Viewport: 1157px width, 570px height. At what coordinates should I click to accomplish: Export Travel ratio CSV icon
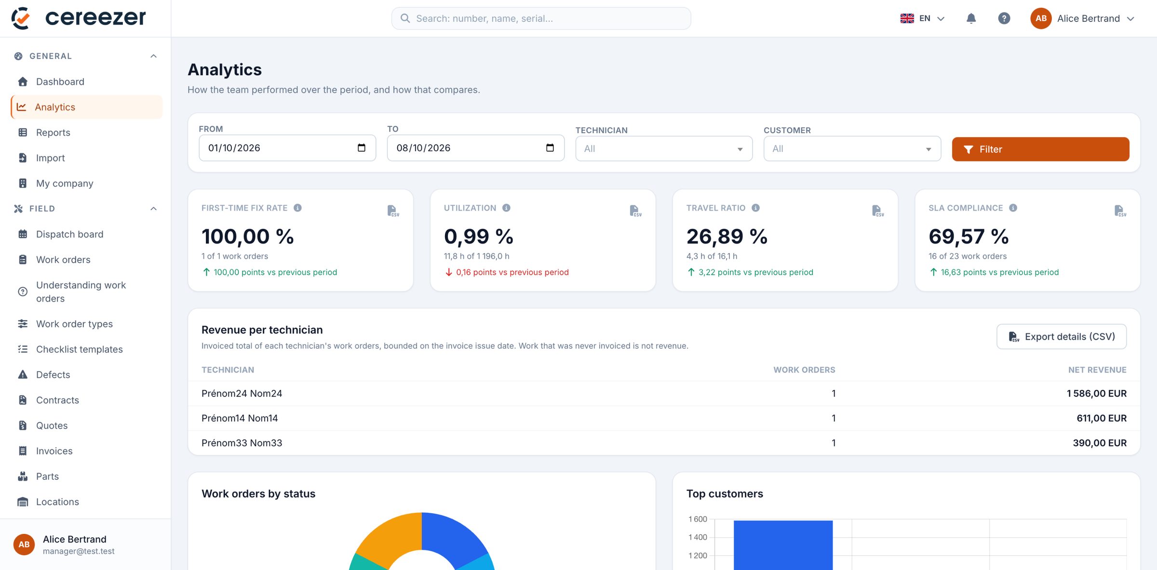pyautogui.click(x=878, y=211)
